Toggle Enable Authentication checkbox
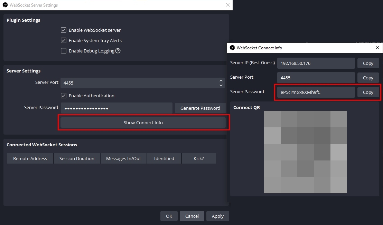 [64, 96]
